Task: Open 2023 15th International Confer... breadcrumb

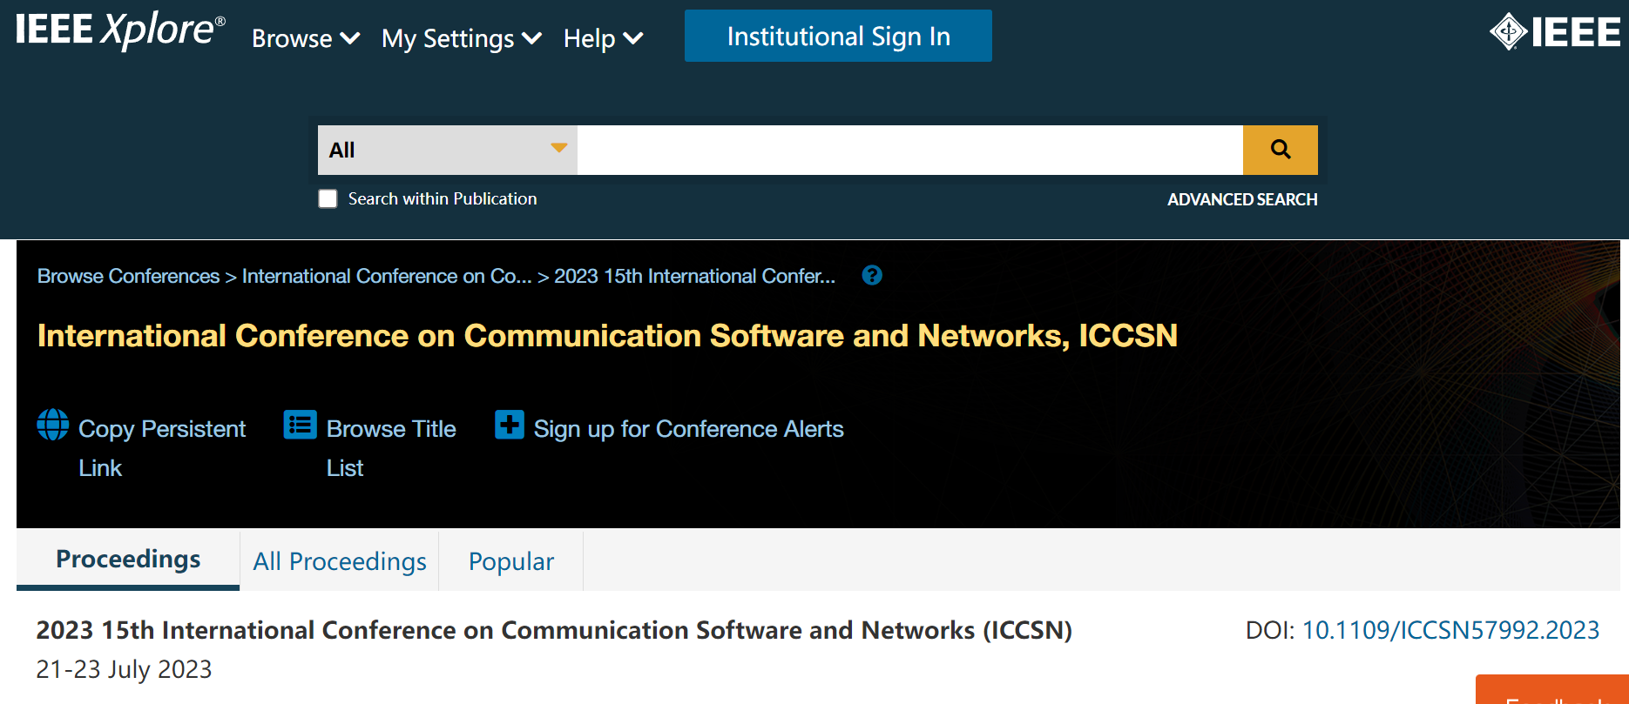Action: (x=694, y=276)
